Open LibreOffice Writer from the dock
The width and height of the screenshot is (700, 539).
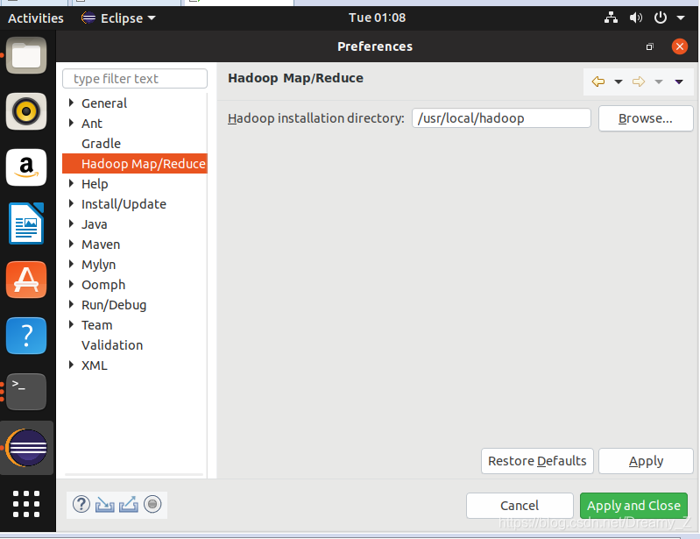[26, 223]
